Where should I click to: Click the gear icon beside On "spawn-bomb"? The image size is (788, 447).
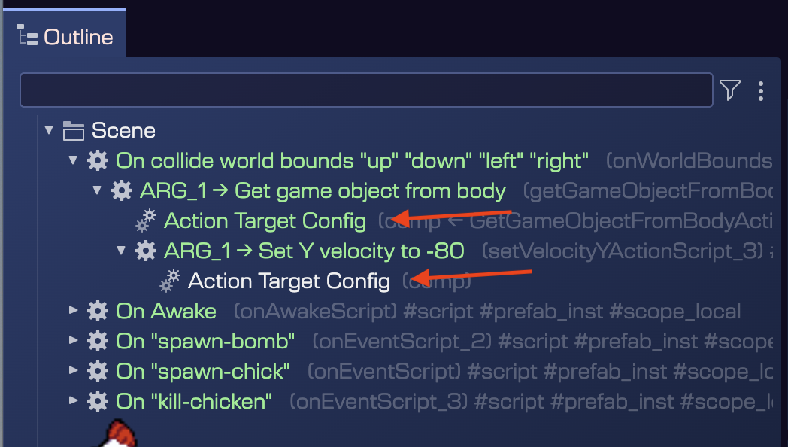pyautogui.click(x=97, y=341)
